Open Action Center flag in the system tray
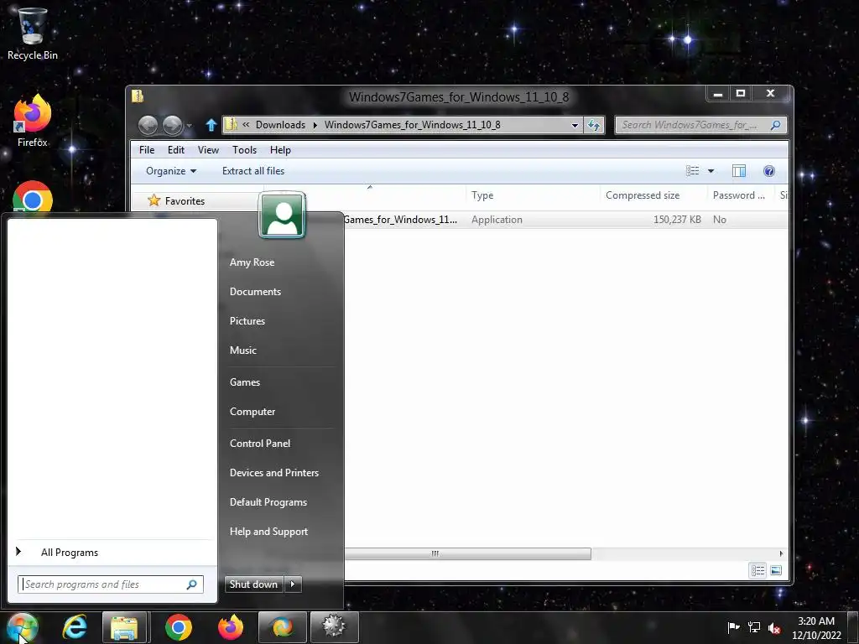859x644 pixels. coord(733,627)
